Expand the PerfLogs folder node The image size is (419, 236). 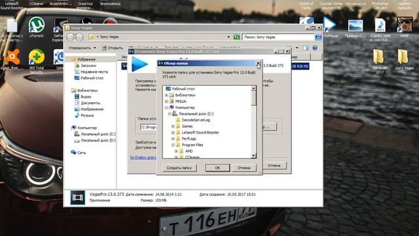point(173,138)
